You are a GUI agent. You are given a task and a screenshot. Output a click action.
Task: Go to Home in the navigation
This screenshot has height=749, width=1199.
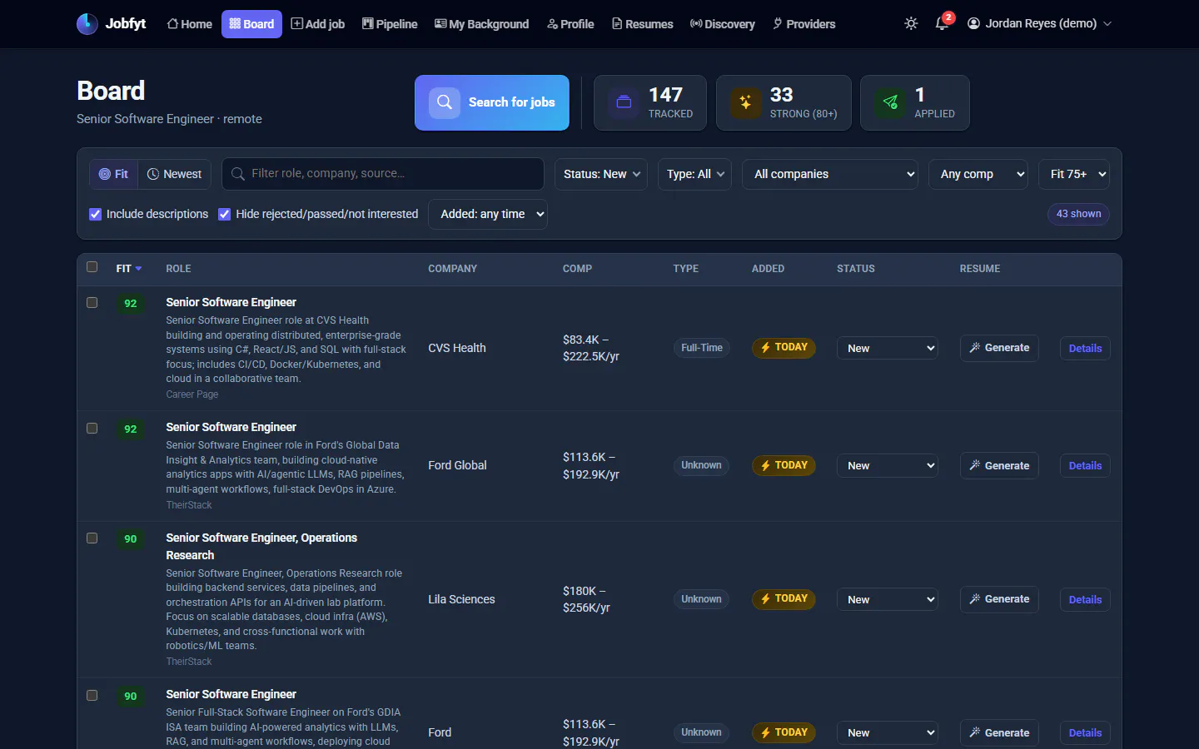click(x=189, y=24)
